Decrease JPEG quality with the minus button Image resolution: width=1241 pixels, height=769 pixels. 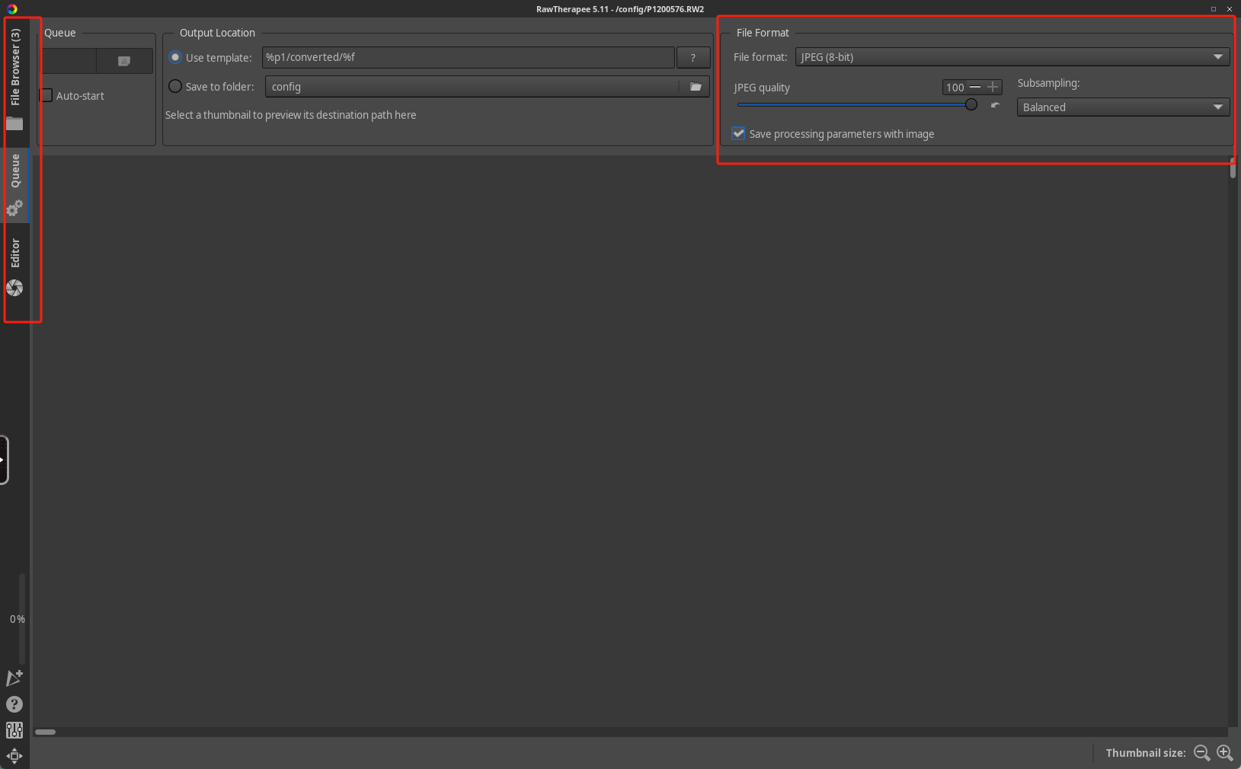975,88
